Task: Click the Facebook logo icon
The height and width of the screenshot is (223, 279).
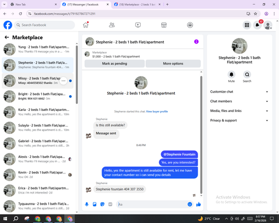Action: point(8,25)
